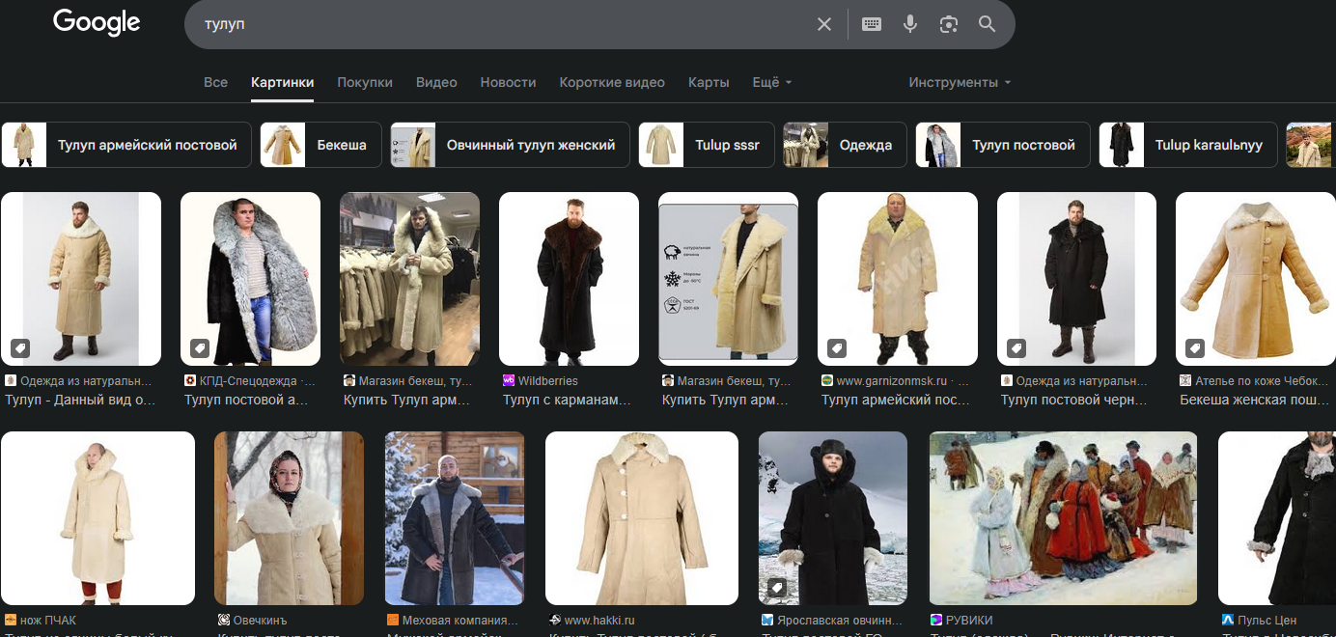Viewport: 1336px width, 637px height.
Task: Open the Короткие видео tab
Action: 612,82
